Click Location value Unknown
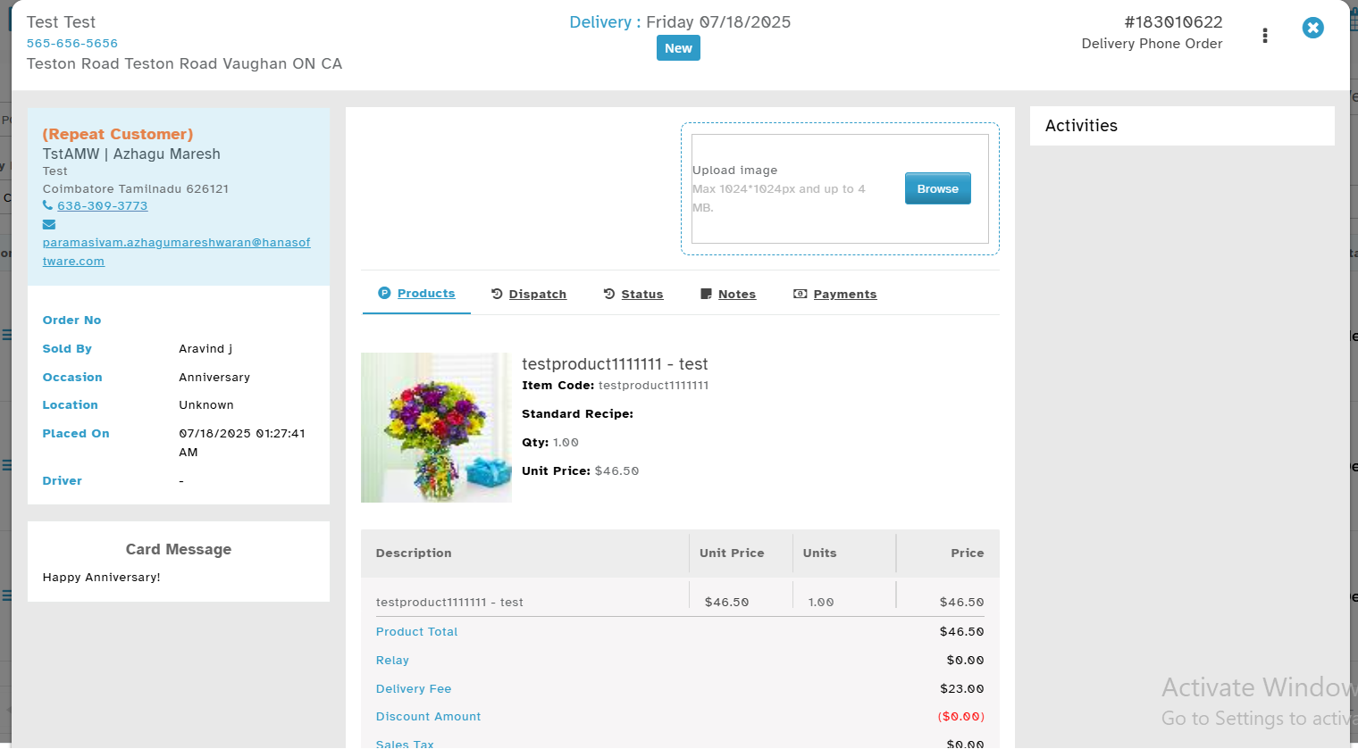 (206, 404)
